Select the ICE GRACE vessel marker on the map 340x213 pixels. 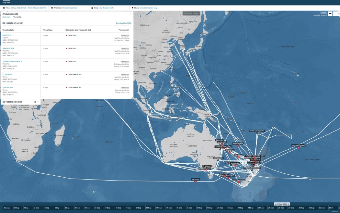click(x=195, y=181)
